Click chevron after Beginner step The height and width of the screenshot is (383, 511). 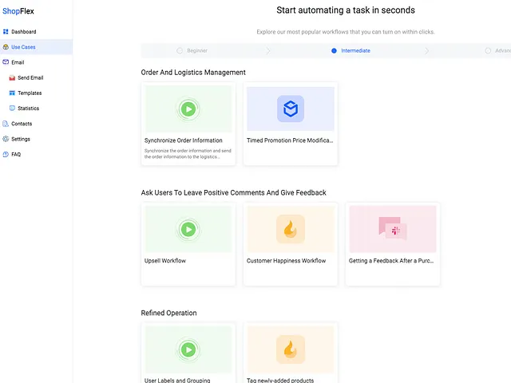click(x=268, y=50)
